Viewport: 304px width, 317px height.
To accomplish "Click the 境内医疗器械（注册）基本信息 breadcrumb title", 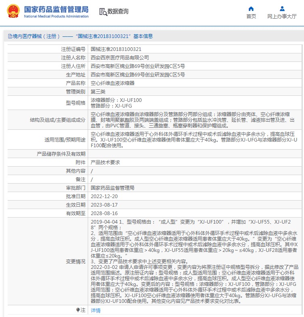I will pos(82,36).
